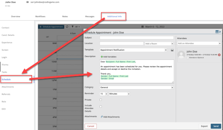This screenshot has height=130, width=223.
Task: Click the paperclip Add Attachments icon
Action: coord(102,117)
